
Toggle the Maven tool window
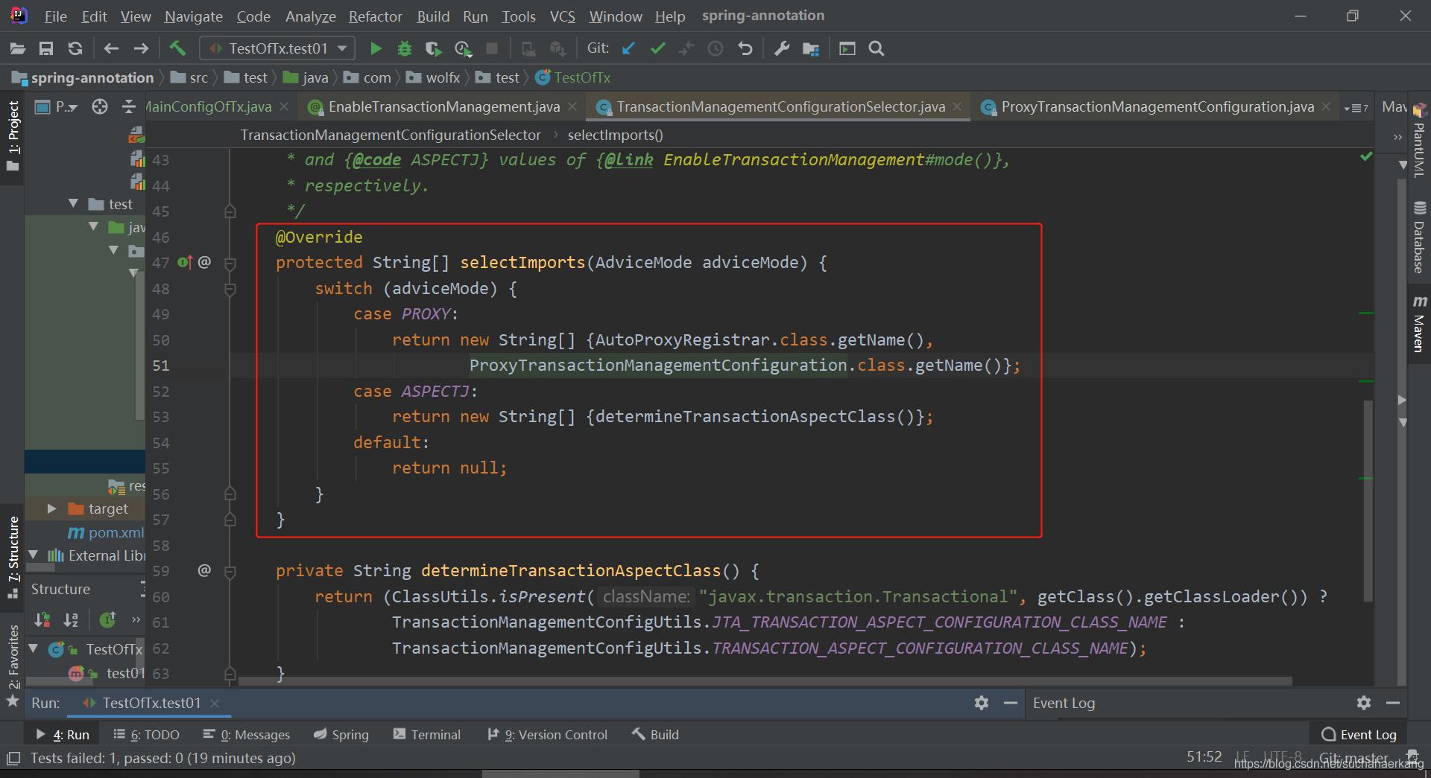click(1419, 322)
